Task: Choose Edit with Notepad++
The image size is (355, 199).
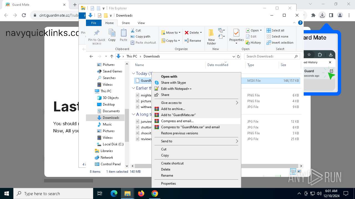Action: tap(196, 89)
